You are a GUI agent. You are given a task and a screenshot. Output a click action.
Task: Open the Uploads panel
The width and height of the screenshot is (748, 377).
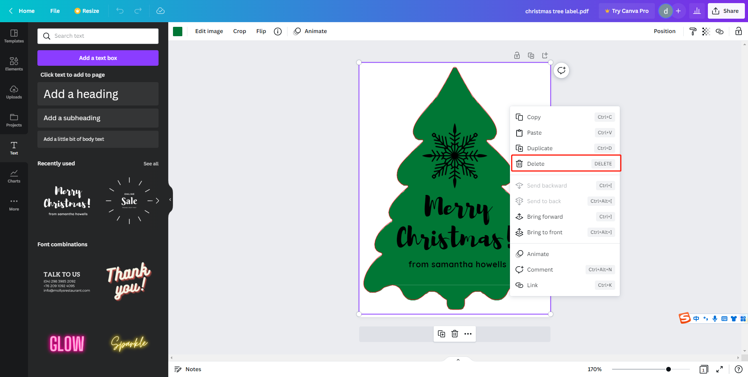coord(14,92)
